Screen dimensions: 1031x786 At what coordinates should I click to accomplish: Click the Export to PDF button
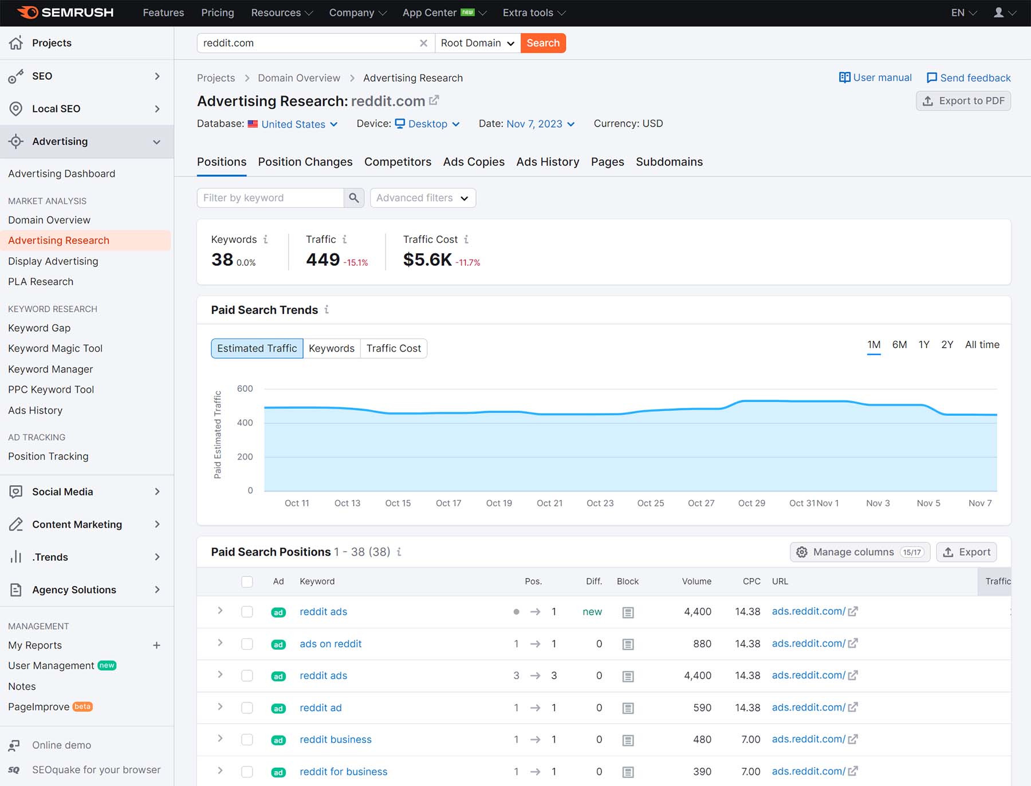click(x=963, y=101)
